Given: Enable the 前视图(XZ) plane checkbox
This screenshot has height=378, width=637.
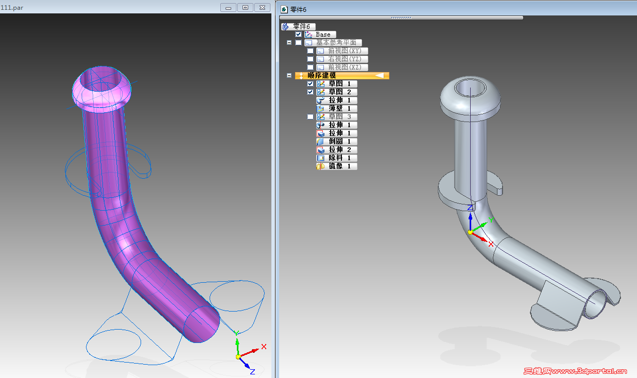Looking at the screenshot, I should point(310,67).
